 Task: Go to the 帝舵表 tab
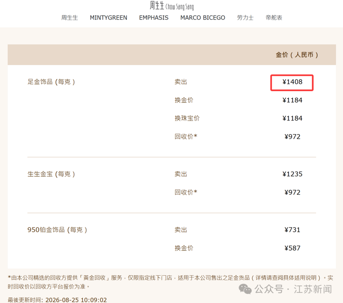point(274,18)
